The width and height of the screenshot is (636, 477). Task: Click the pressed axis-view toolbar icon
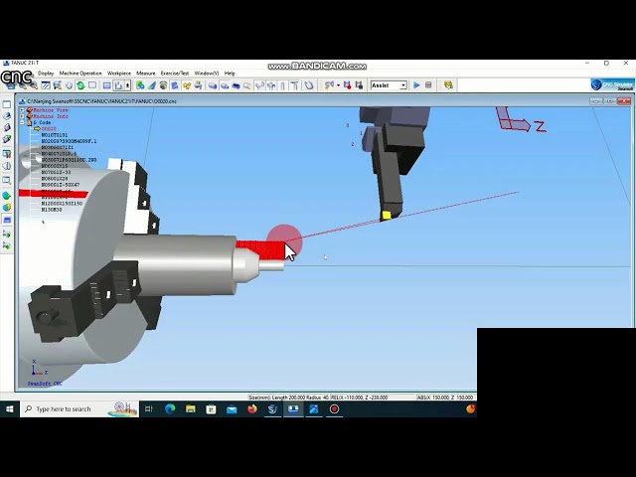(118, 85)
